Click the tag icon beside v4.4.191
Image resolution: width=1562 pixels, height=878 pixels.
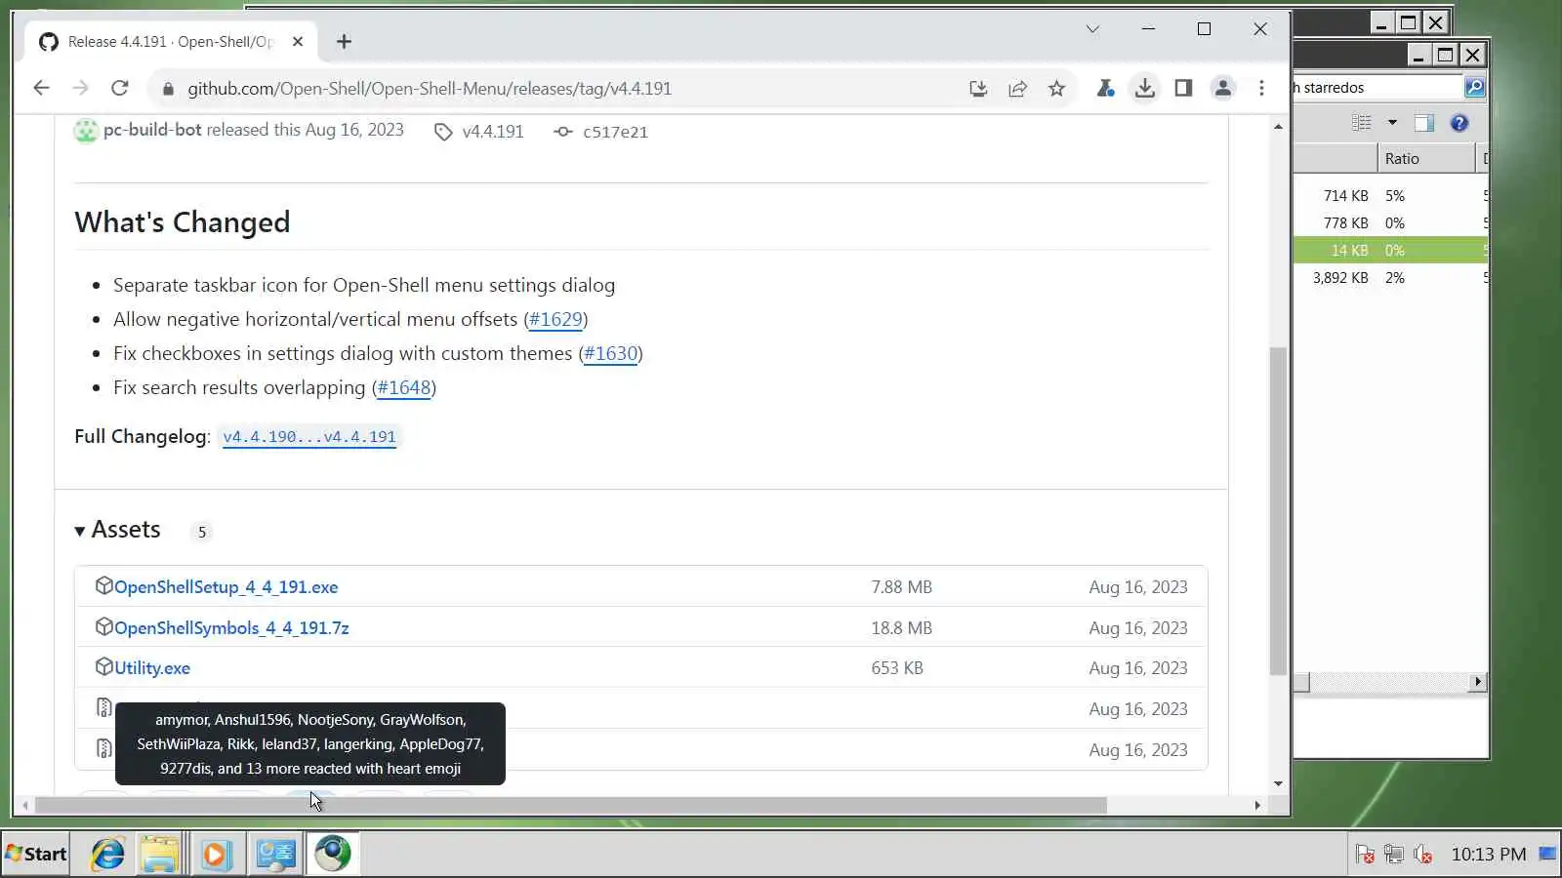443,132
